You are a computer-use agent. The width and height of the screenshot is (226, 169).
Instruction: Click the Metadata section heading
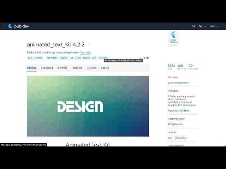click(x=173, y=91)
